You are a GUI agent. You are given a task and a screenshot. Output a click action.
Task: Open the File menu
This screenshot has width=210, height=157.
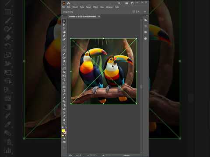(x=63, y=7)
